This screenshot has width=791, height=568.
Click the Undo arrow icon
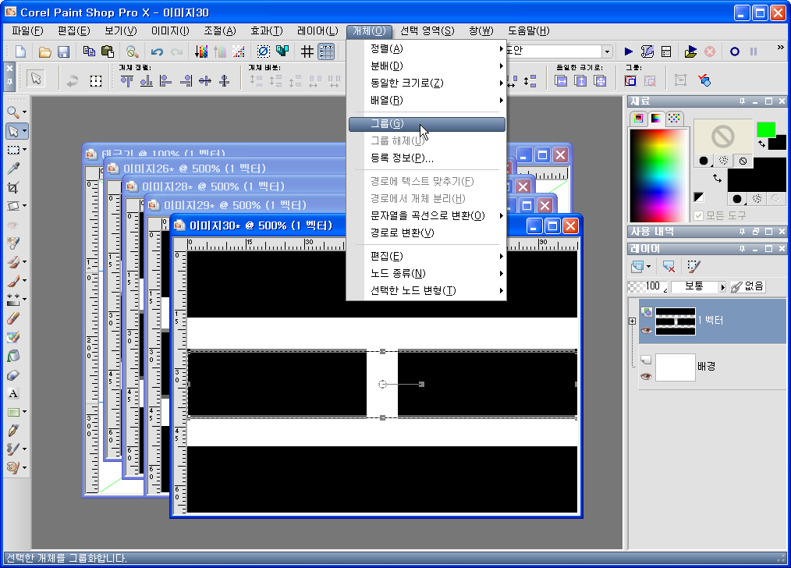point(157,51)
